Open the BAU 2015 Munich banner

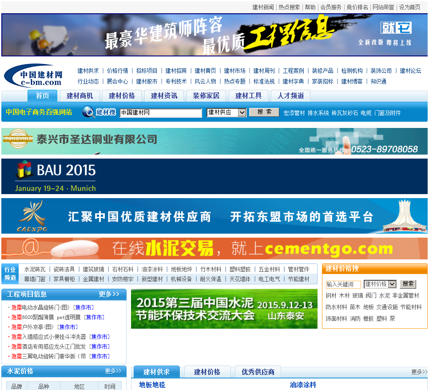pyautogui.click(x=214, y=176)
